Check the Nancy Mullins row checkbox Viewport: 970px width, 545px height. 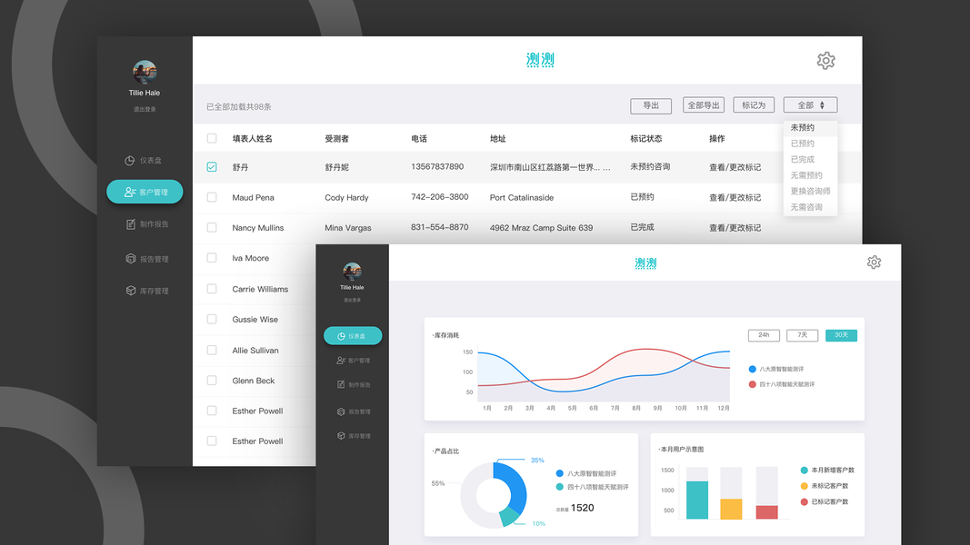click(x=212, y=227)
